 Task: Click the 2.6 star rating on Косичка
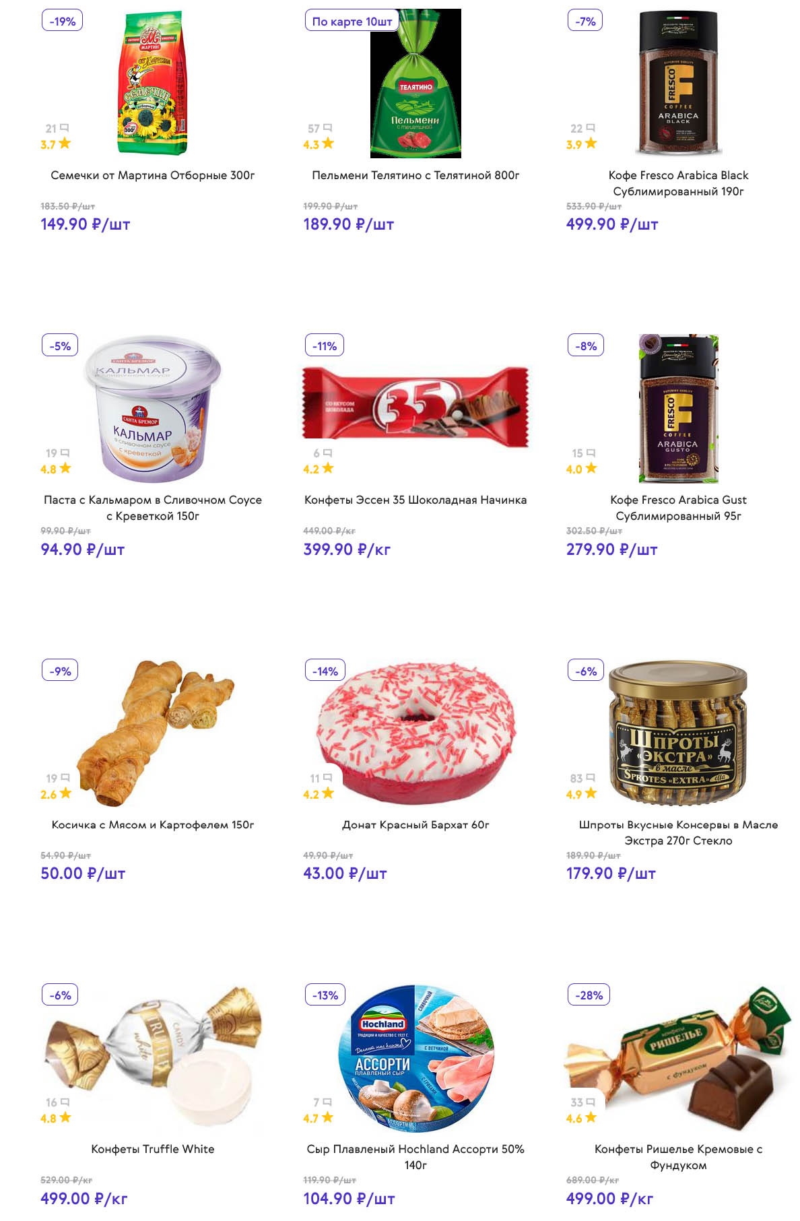coord(56,794)
